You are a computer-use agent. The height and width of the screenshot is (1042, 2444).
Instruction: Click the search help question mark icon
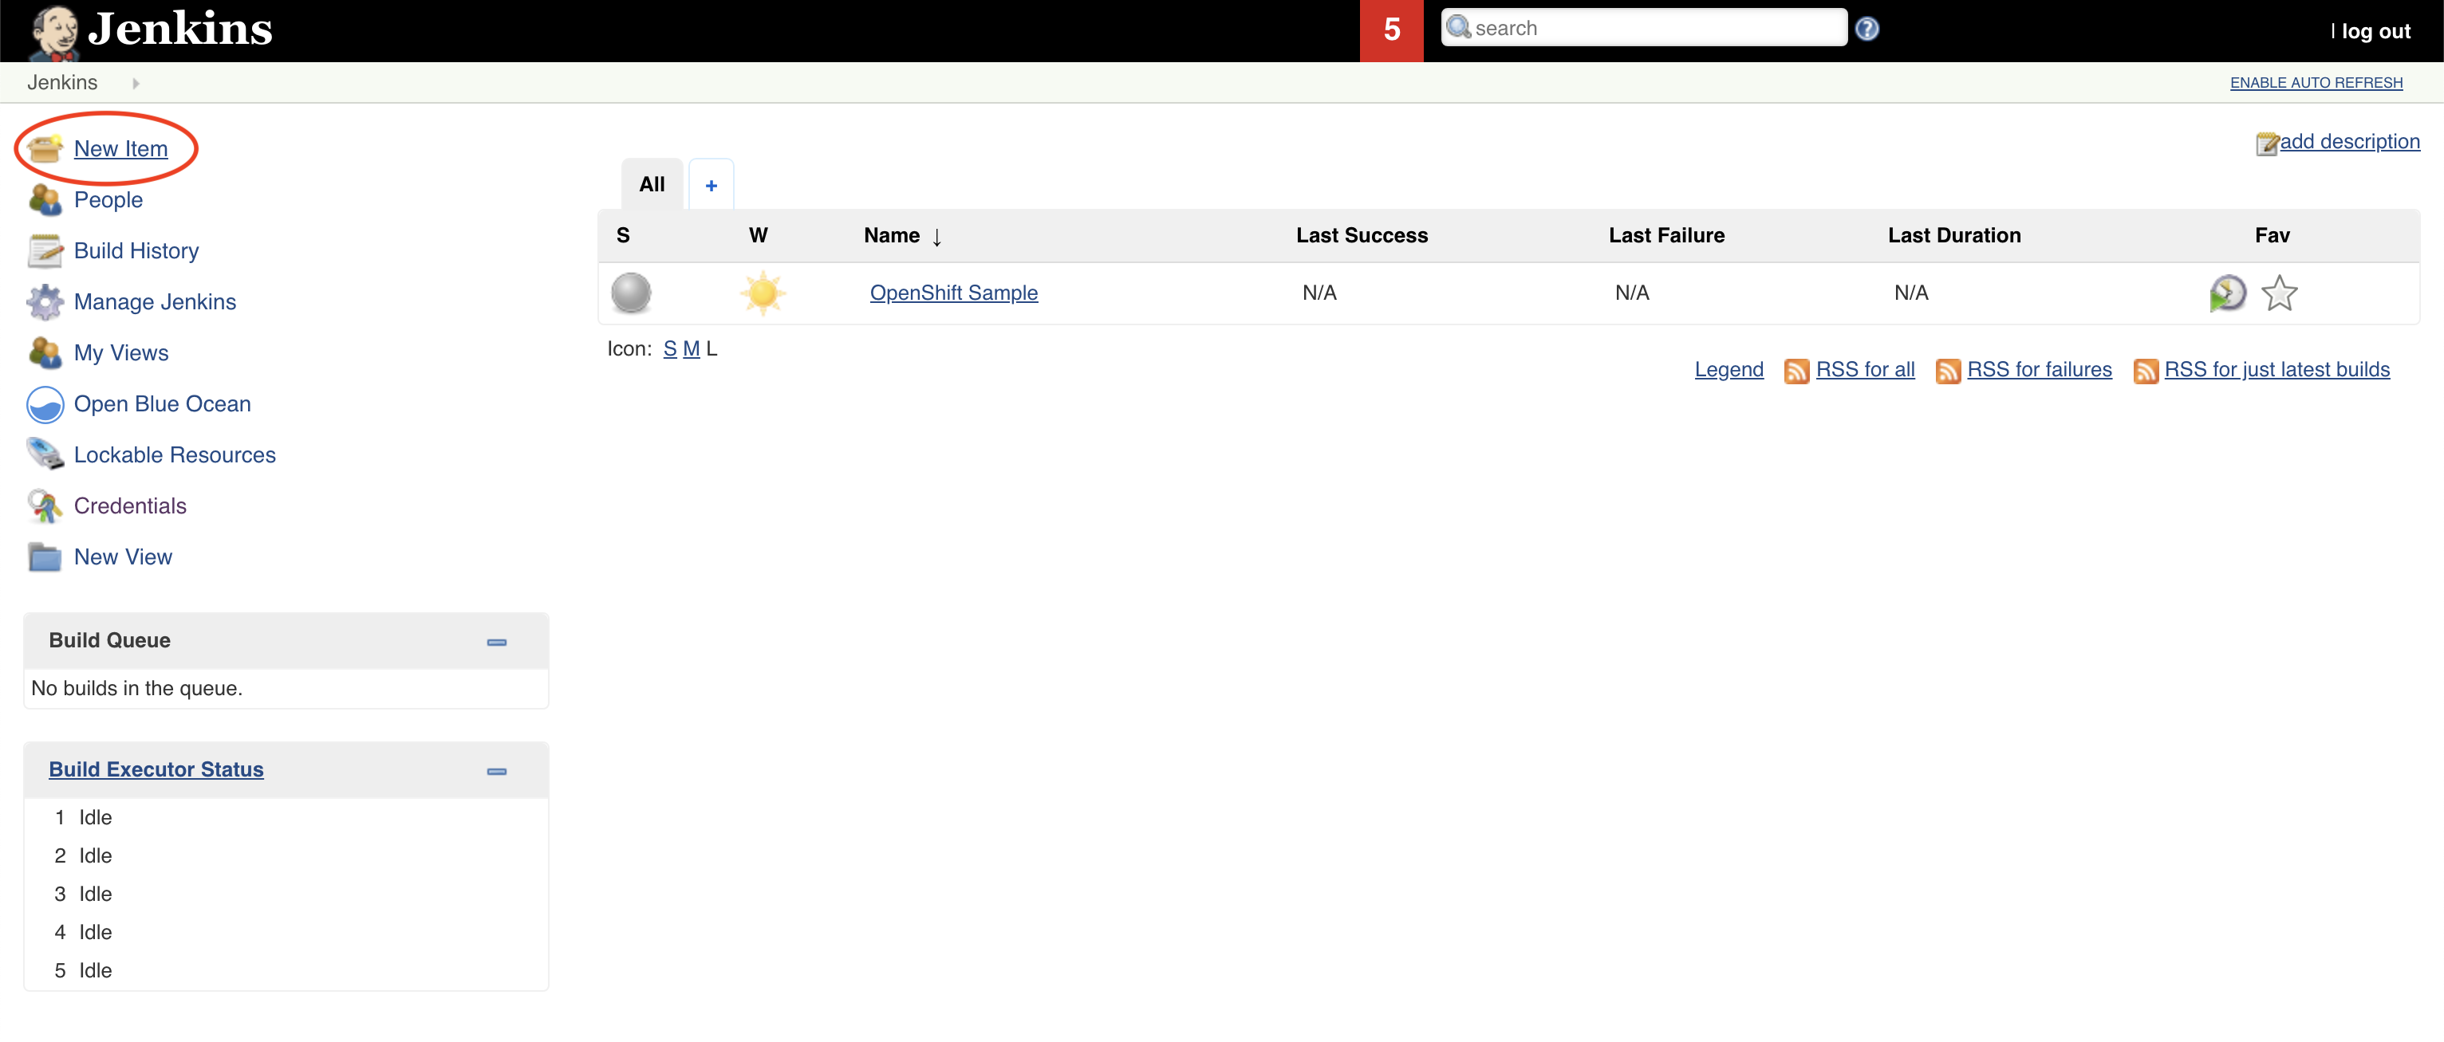tap(1867, 29)
